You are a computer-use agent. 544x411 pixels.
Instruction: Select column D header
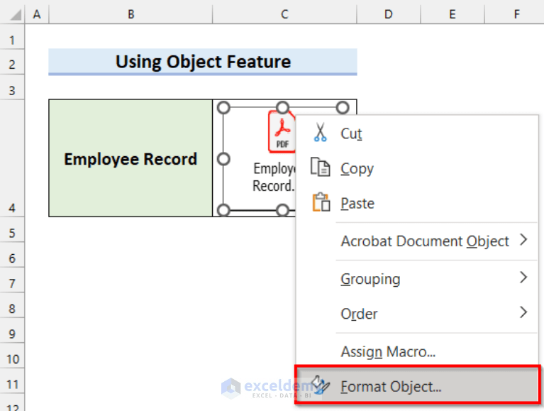[x=389, y=14]
